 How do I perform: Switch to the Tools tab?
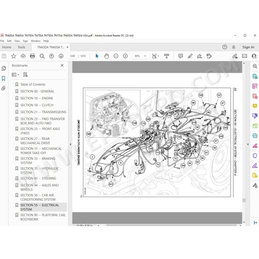[x=21, y=47]
